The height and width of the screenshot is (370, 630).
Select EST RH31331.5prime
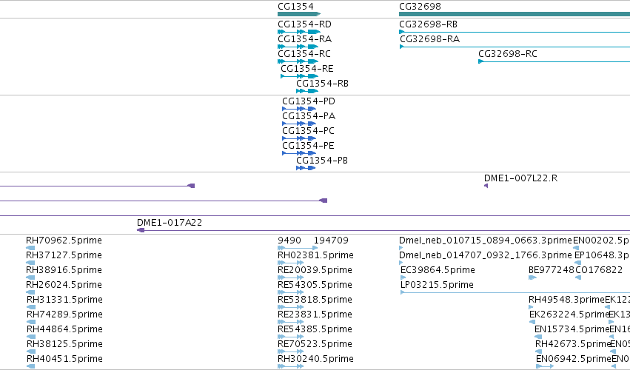click(64, 300)
